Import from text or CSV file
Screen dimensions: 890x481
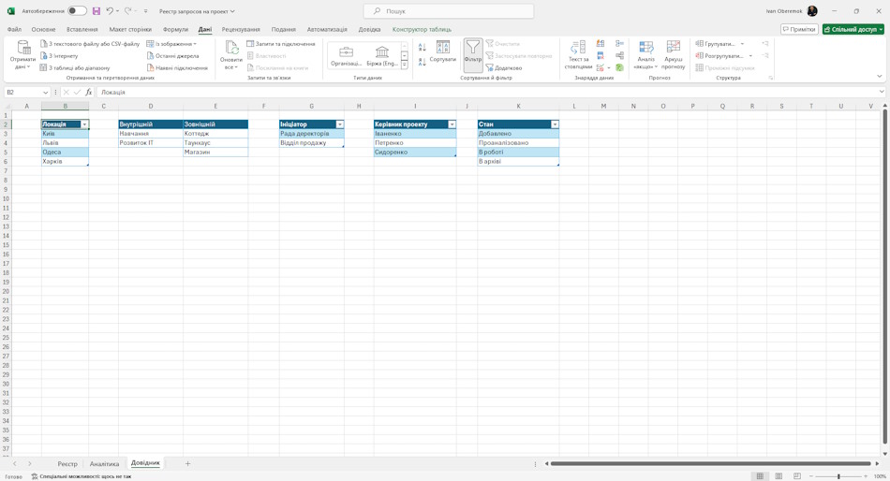point(90,44)
